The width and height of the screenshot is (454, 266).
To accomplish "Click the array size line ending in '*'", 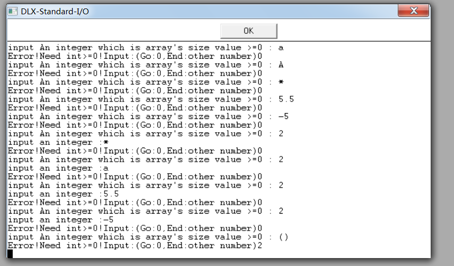I will tap(145, 82).
